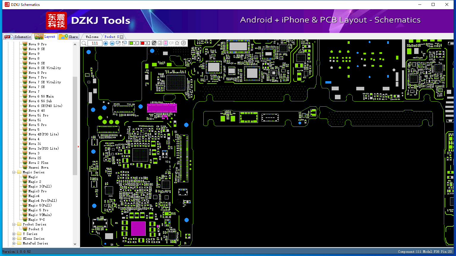
Task: Click the PADS icon beside Nova 3
Action: [x=25, y=153]
